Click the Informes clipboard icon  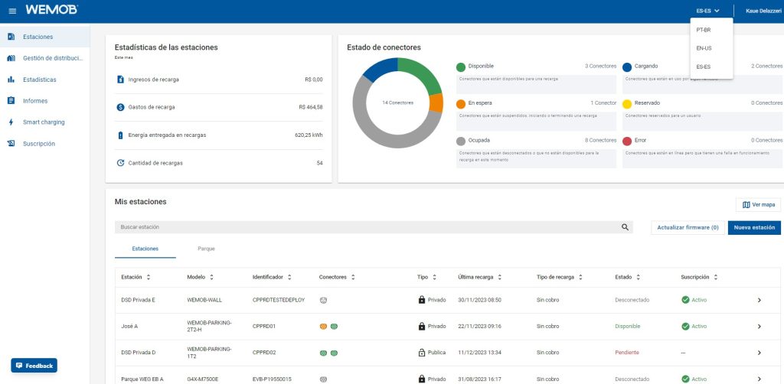click(11, 101)
